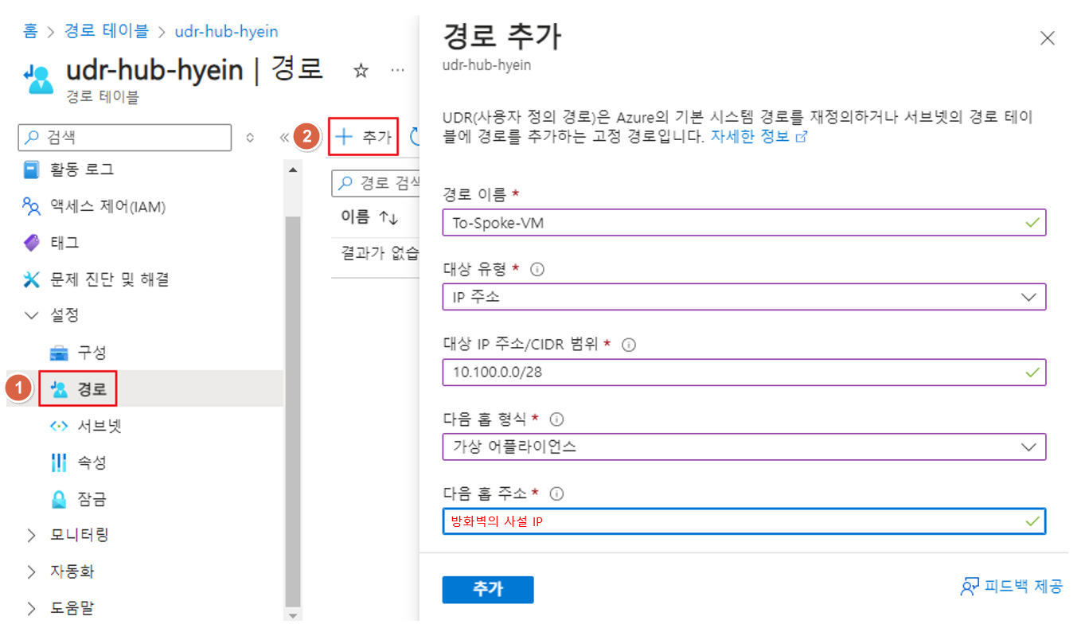Show info for 대상 IP 주소/CIDR 범위
This screenshot has width=1077, height=624.
629,345
